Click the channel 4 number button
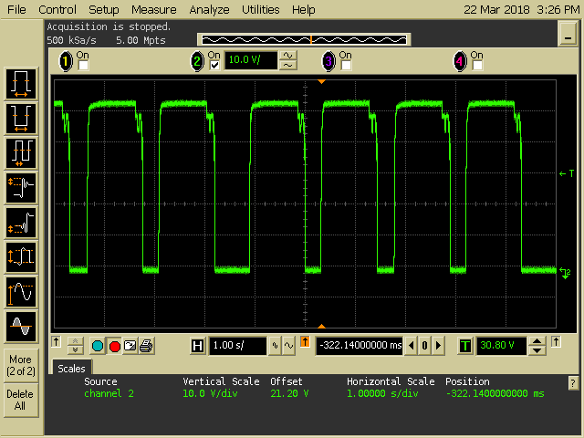The width and height of the screenshot is (584, 438). pos(460,61)
